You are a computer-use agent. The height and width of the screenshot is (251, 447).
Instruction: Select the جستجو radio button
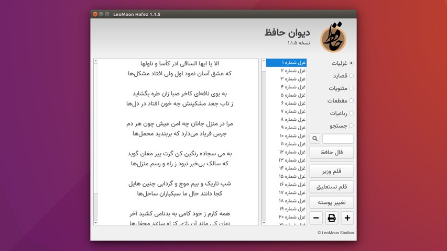click(x=351, y=126)
